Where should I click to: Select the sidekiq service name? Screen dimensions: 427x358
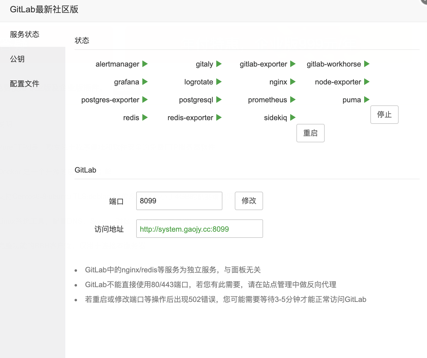pyautogui.click(x=275, y=118)
